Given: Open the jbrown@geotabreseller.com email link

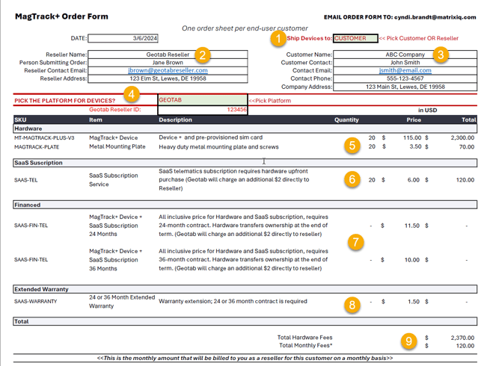Looking at the screenshot, I should tap(168, 70).
